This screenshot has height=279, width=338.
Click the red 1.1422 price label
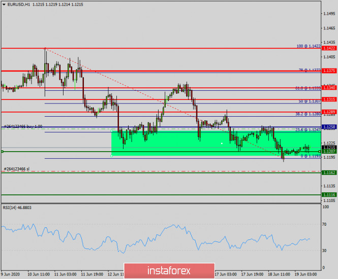coord(329,48)
